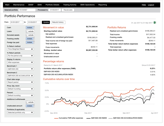Image resolution: width=164 pixels, height=126 pixels.
Task: Open % Return method dropdown
Action: 20,49
